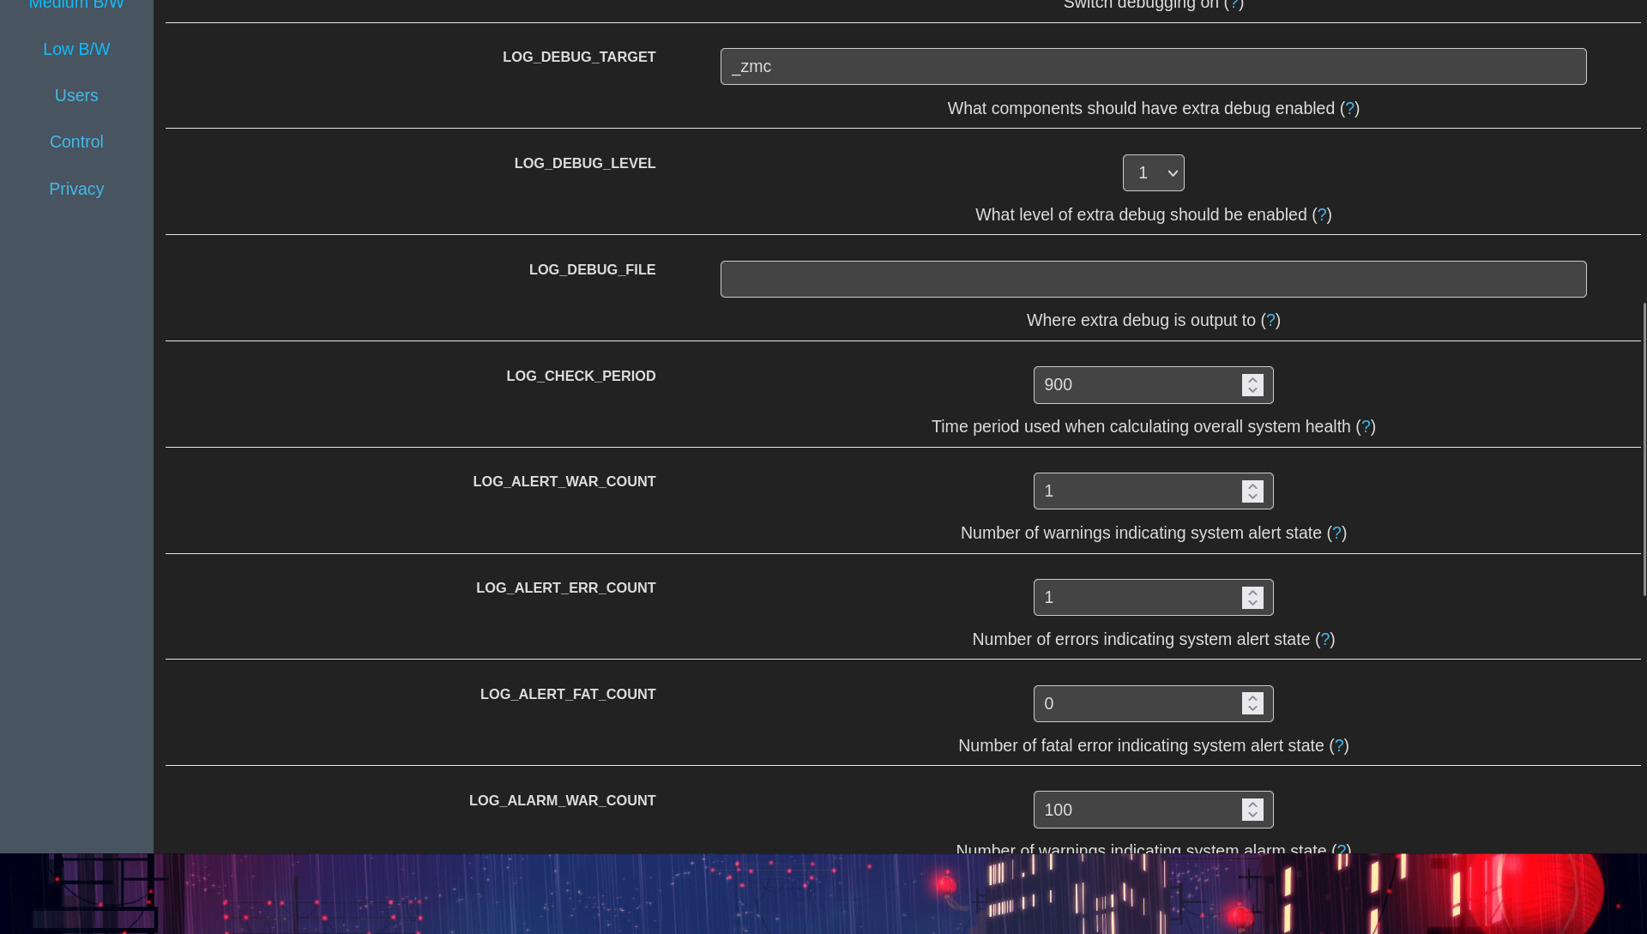Open help for LOG_ALERT_WAR_COUNT option
This screenshot has width=1647, height=934.
(x=1336, y=533)
